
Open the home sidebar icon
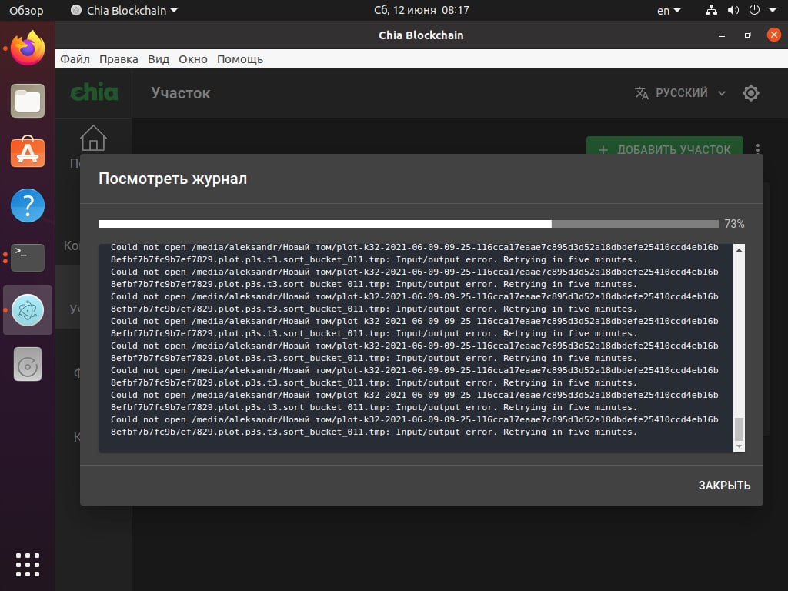pos(93,139)
